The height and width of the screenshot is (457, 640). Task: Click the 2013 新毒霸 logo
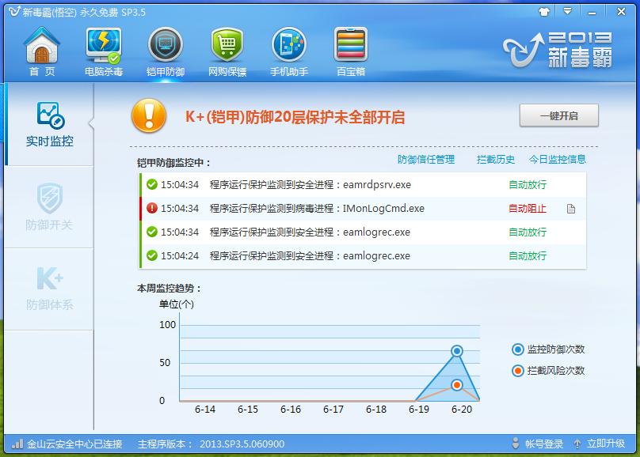pyautogui.click(x=558, y=50)
